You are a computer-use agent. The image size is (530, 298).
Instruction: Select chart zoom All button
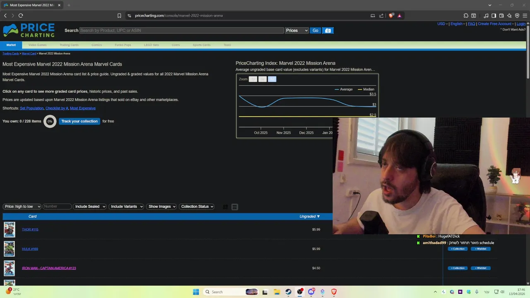point(272,79)
